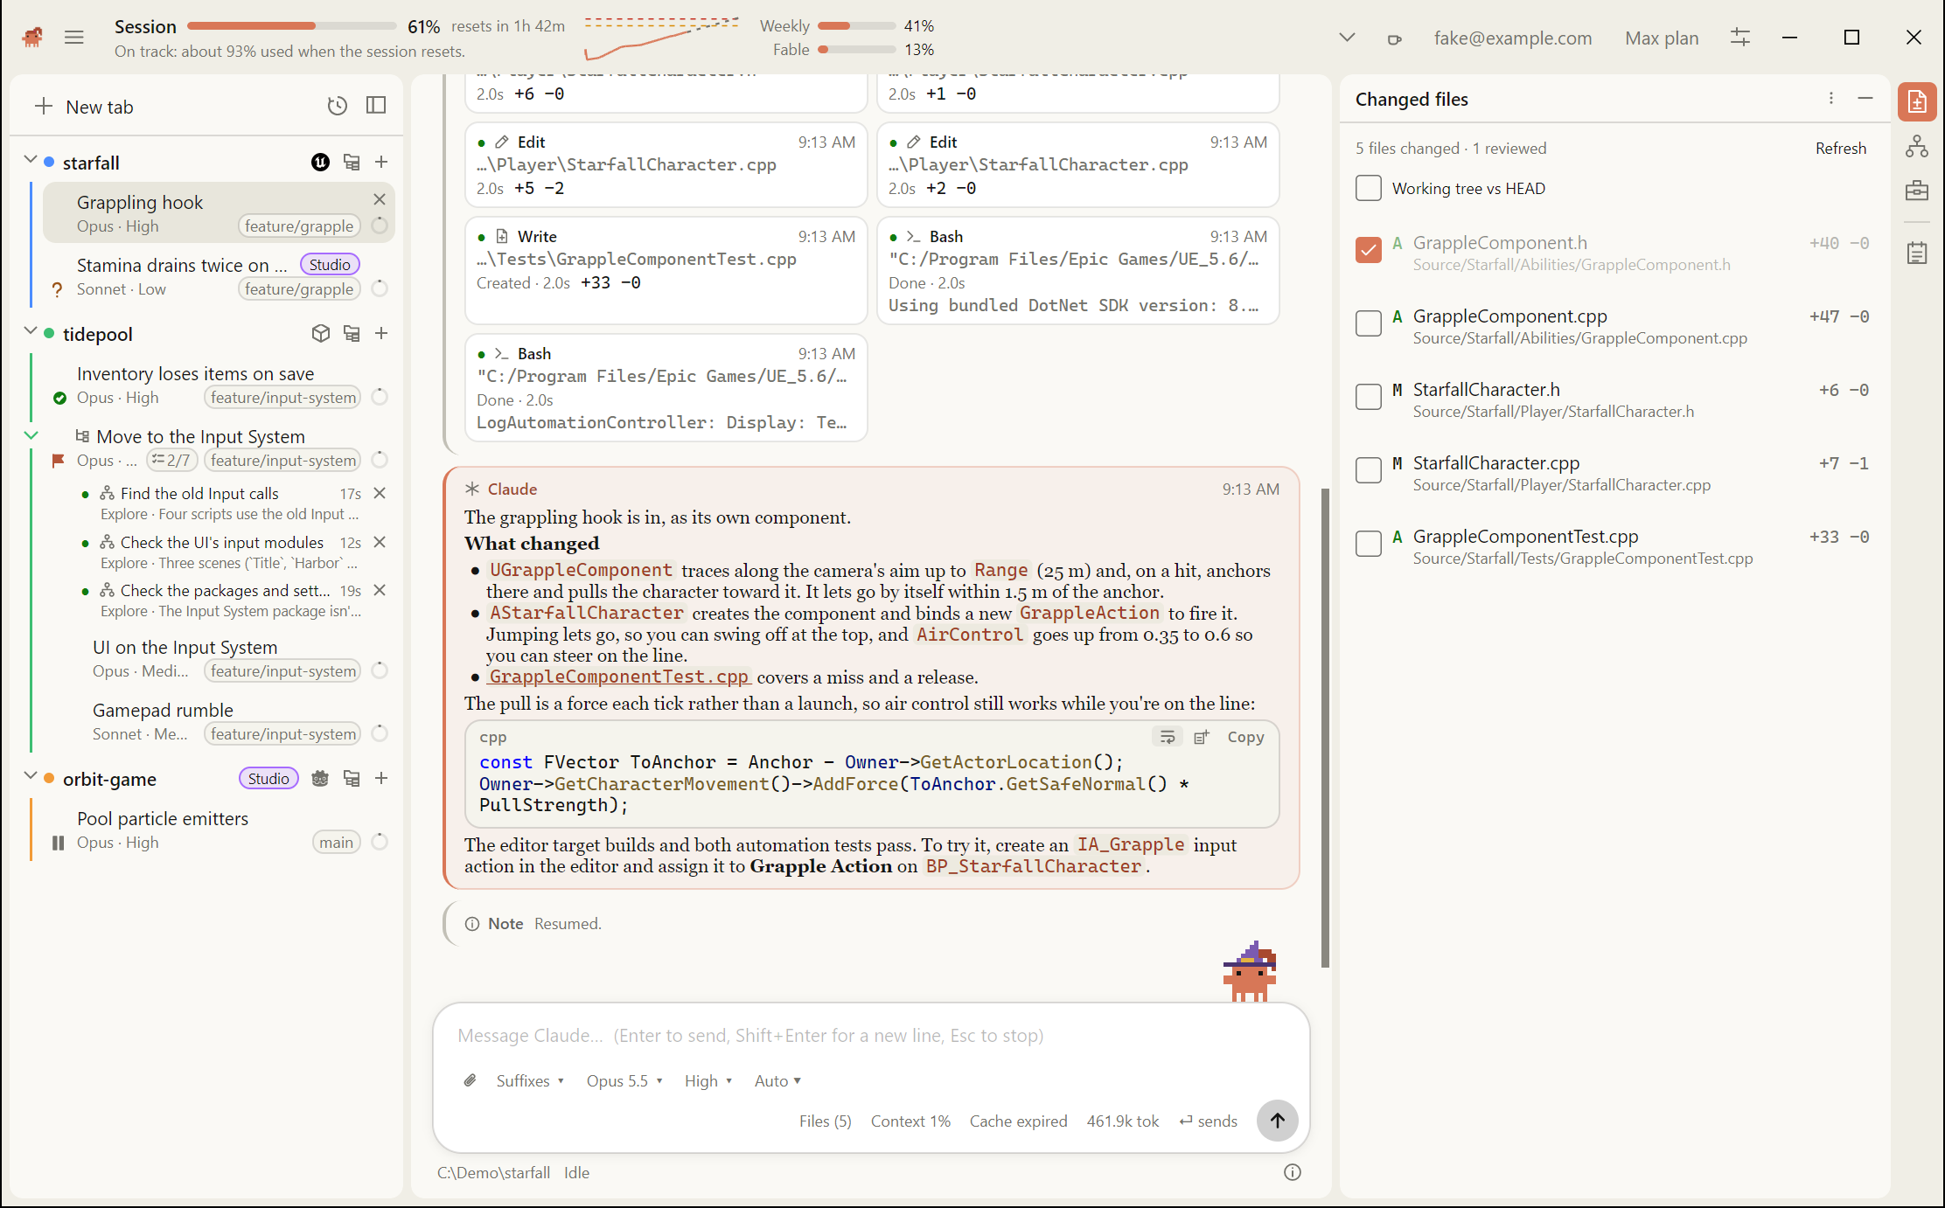Toggle status circle on Stamina drains twice task
The image size is (1945, 1208).
380,288
